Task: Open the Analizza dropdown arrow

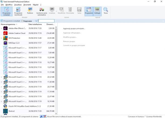Action: [56, 11]
